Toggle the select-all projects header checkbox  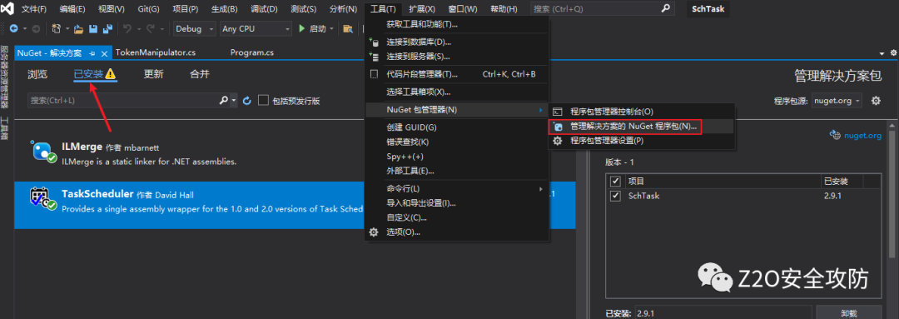[x=616, y=182]
